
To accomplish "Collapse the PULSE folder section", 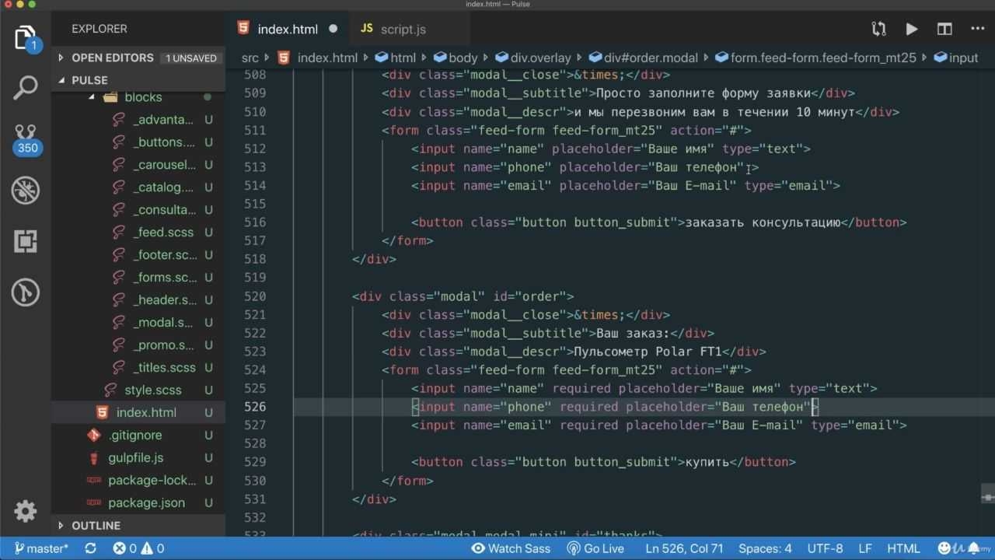I will [89, 80].
